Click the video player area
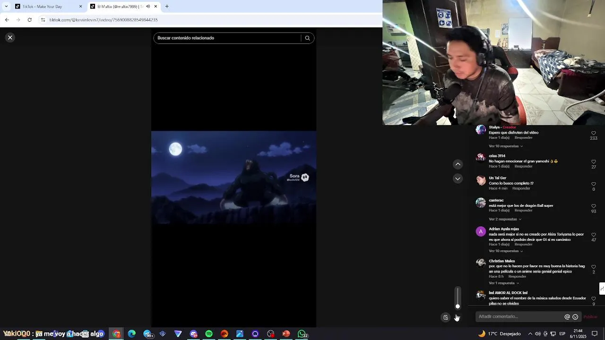 [x=233, y=177]
